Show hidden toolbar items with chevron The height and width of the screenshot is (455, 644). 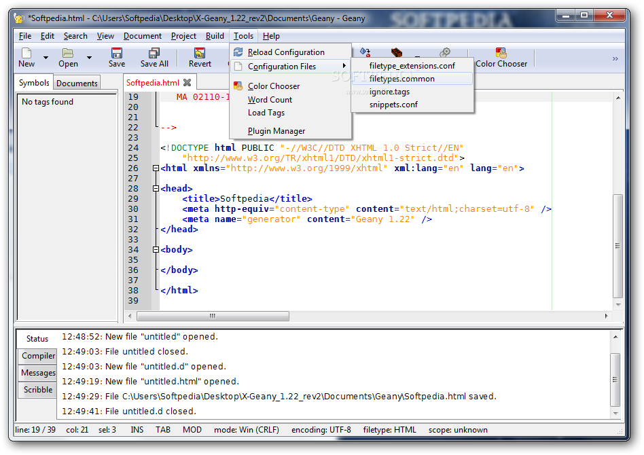(x=615, y=58)
